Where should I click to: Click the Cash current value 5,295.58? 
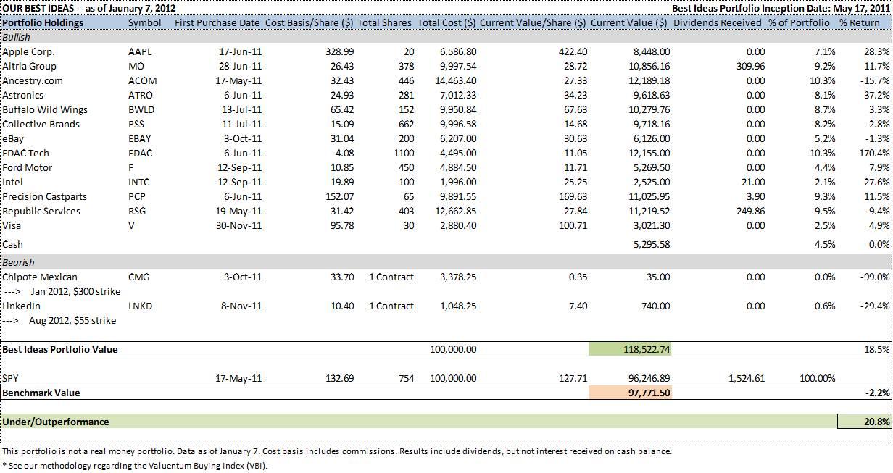point(652,244)
